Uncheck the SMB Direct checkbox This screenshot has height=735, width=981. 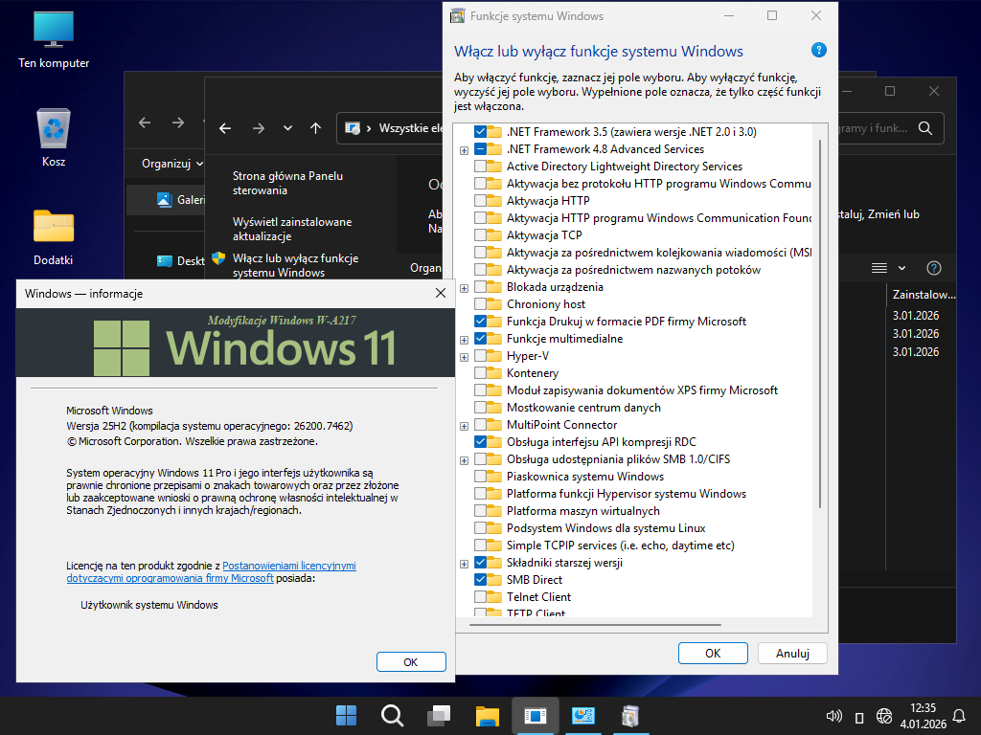[x=481, y=580]
